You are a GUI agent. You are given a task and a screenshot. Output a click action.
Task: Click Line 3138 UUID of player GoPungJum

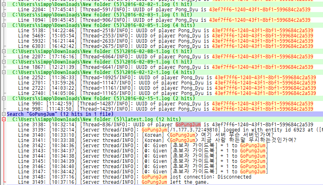166,125
